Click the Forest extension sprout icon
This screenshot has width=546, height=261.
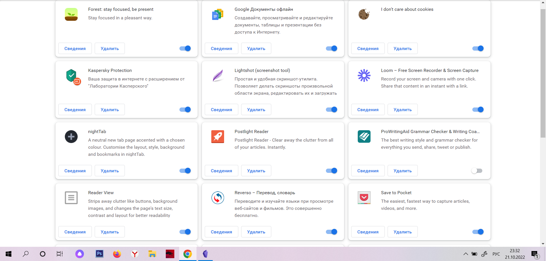71,14
